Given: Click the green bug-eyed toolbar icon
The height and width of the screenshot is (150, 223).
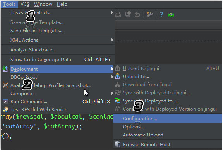Looking at the screenshot, I should click(x=171, y=15).
